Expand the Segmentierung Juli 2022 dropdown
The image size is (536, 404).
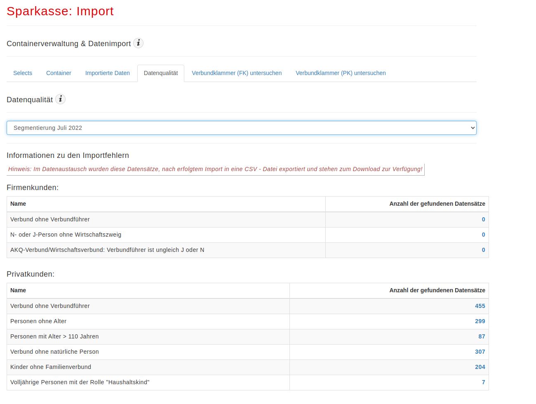[242, 128]
